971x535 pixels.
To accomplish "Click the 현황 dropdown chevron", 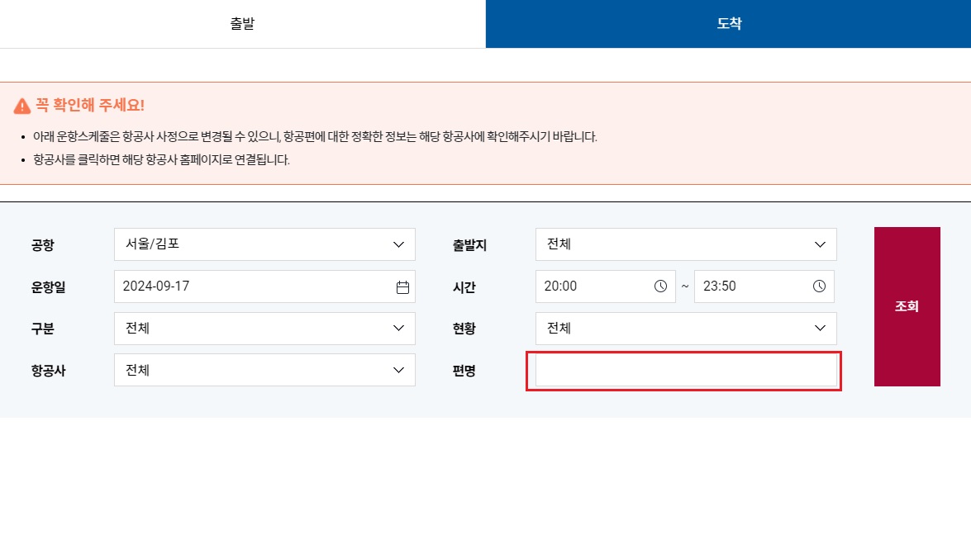I will click(x=820, y=328).
